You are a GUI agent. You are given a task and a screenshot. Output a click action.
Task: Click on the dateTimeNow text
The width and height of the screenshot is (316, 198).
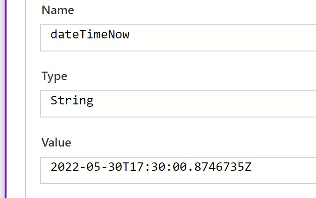click(x=90, y=34)
